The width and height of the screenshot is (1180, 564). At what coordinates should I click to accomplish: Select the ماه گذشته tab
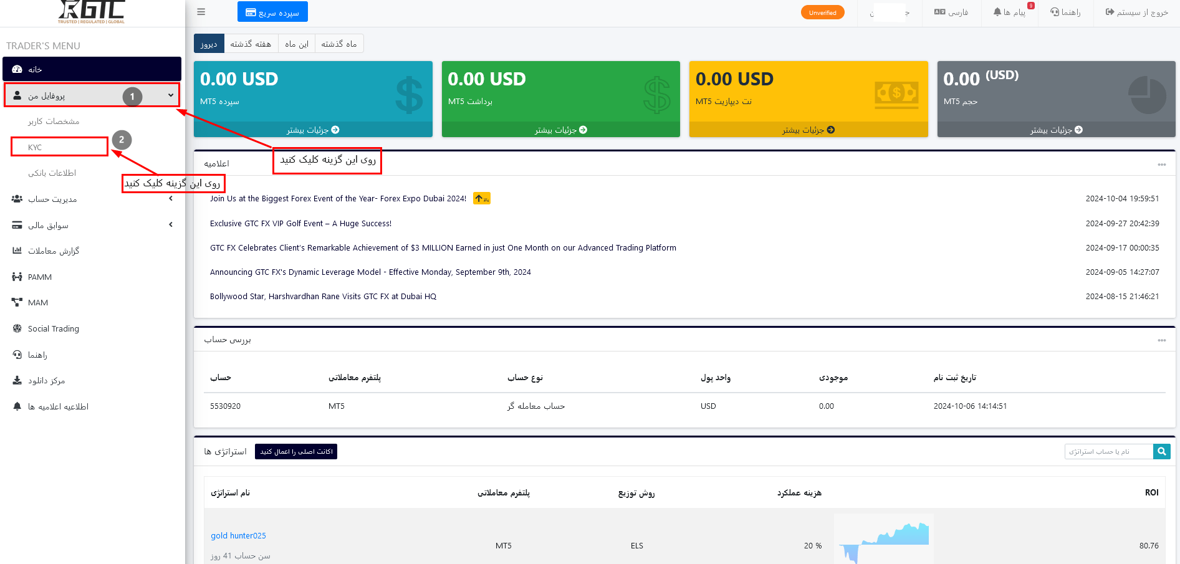pos(339,44)
